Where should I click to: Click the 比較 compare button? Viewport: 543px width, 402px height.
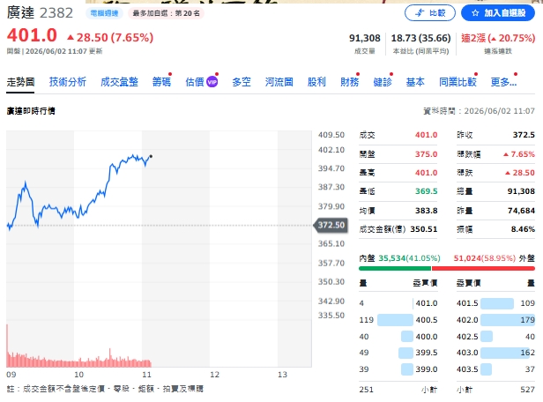click(430, 13)
